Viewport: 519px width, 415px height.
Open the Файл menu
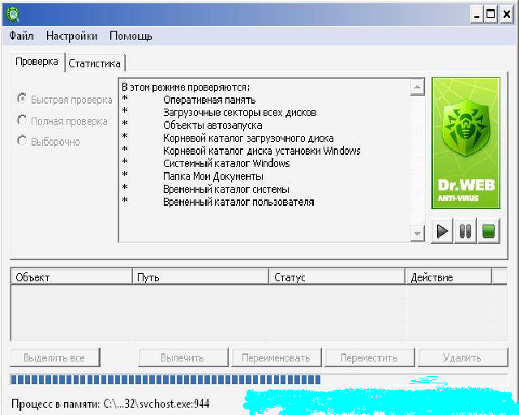pyautogui.click(x=21, y=36)
